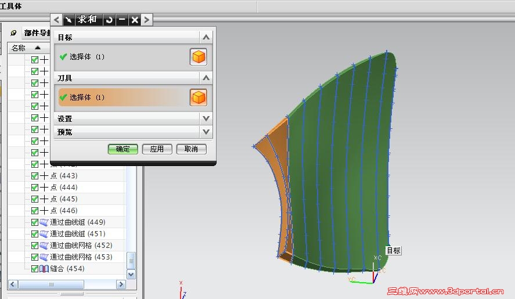The width and height of the screenshot is (515, 299).
Task: Expand the 预览 section
Action: pos(206,132)
